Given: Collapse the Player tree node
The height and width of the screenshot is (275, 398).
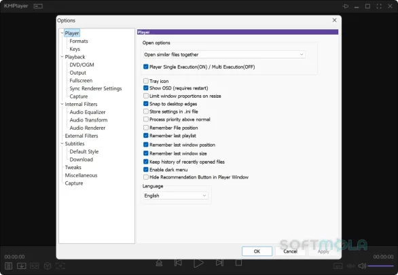Looking at the screenshot, I should [x=62, y=33].
